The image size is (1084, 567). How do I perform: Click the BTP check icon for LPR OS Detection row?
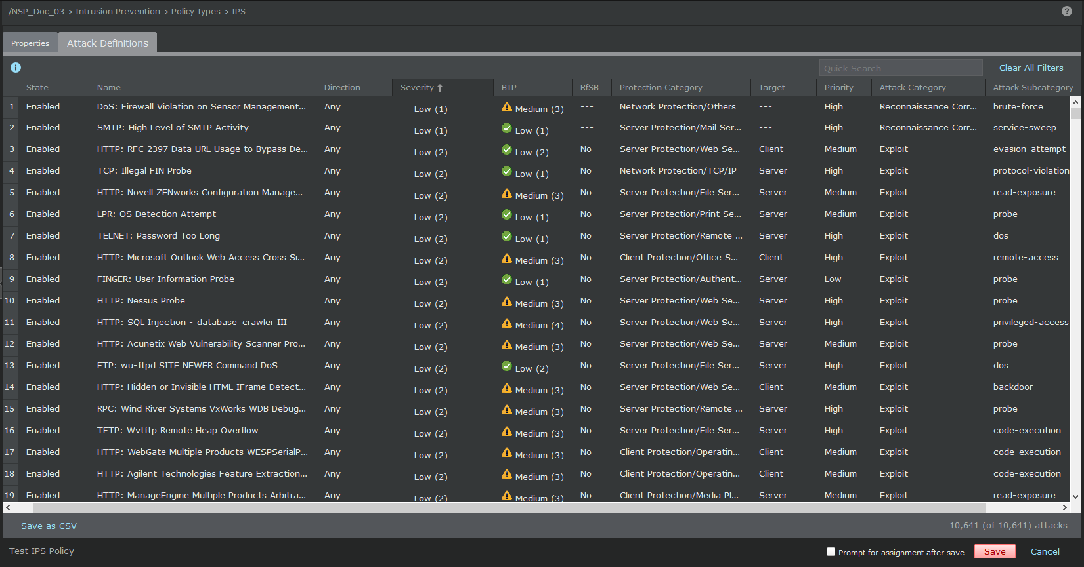pyautogui.click(x=507, y=215)
